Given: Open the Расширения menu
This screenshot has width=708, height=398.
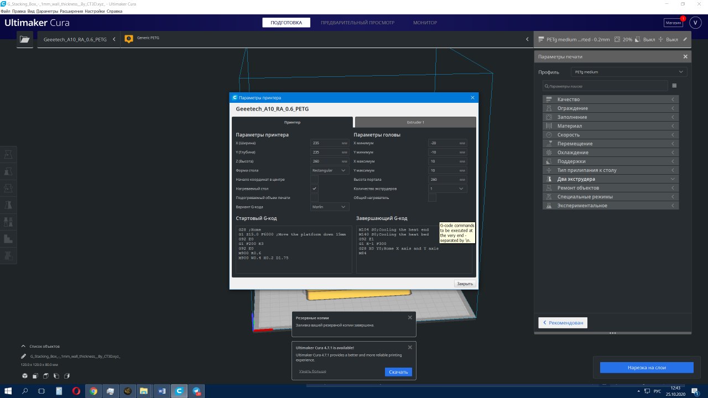Looking at the screenshot, I should (72, 11).
